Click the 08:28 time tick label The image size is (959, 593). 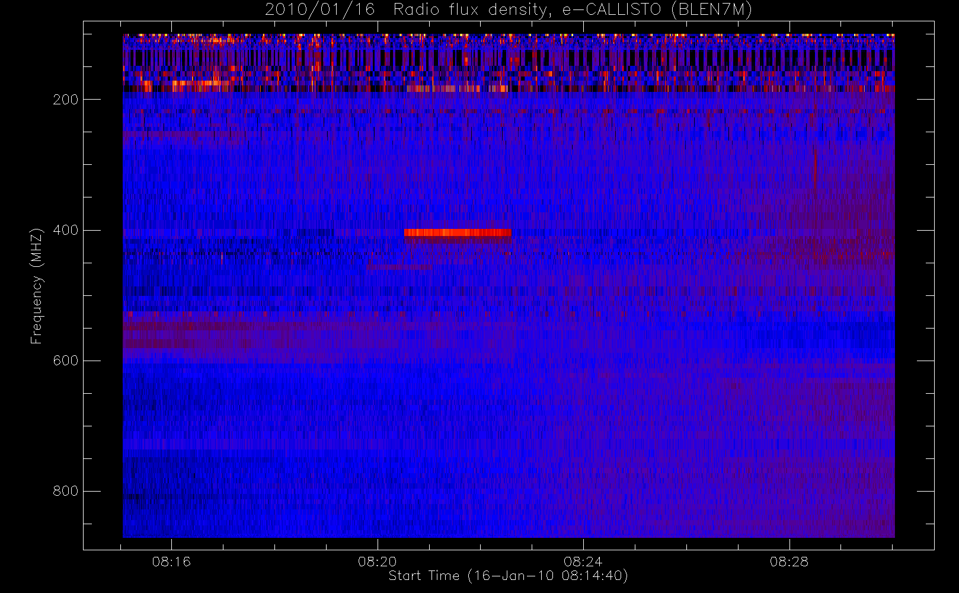(789, 562)
